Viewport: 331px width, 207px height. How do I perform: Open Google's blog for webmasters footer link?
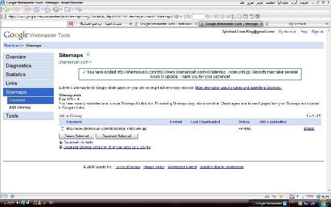coord(222,167)
